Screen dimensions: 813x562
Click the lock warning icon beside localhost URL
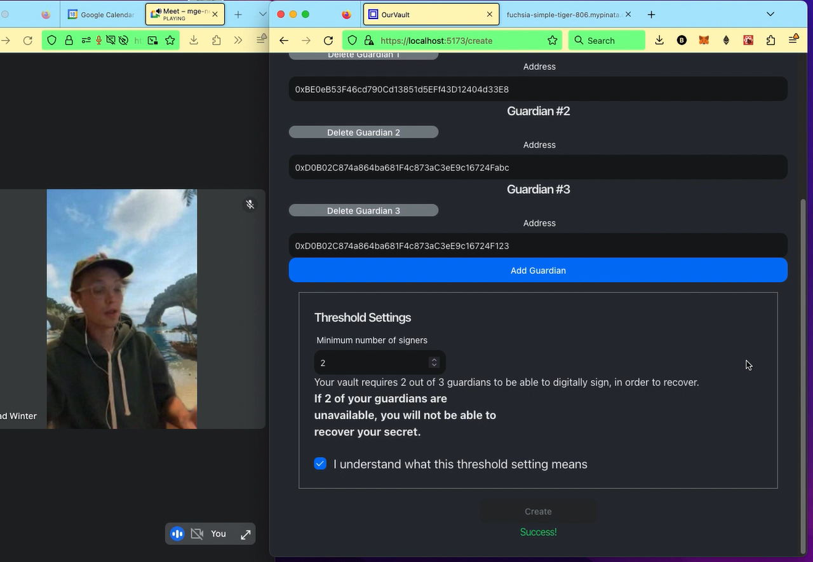click(368, 41)
